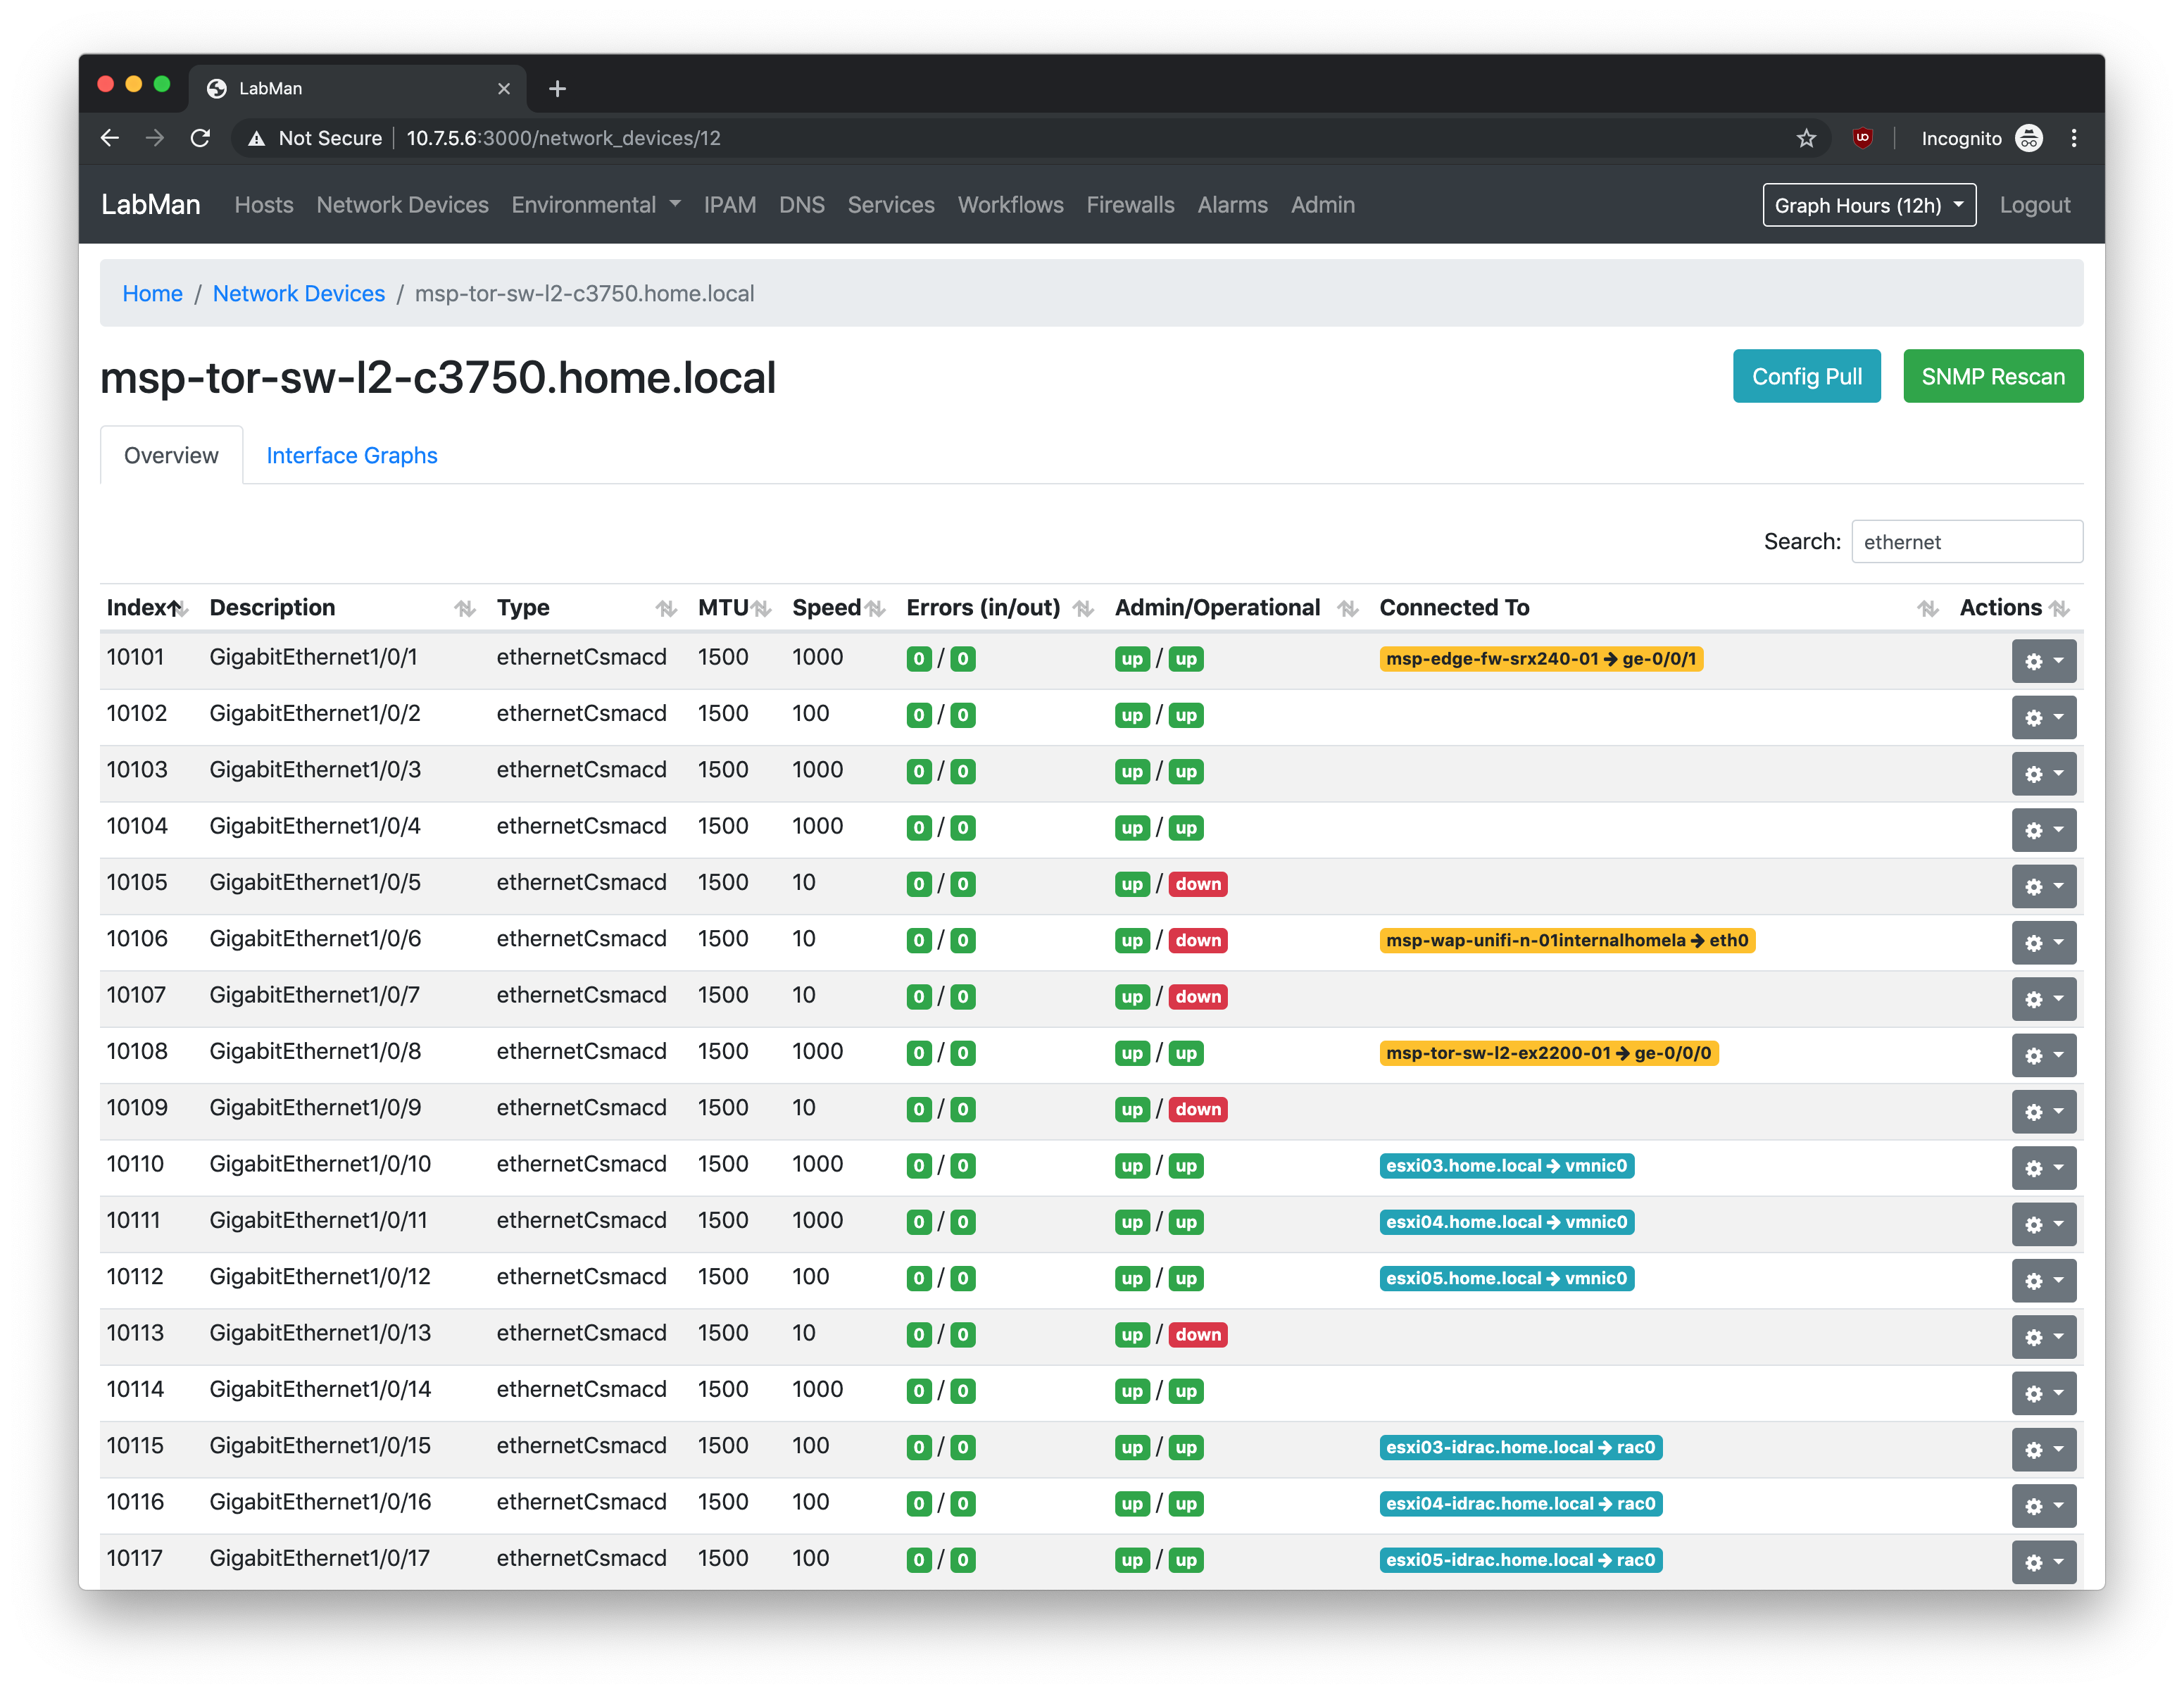Viewport: 2184px width, 1694px height.
Task: Click the browser back arrow
Action: point(110,138)
